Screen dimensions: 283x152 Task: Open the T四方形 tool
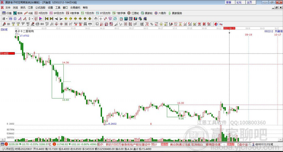(88, 13)
